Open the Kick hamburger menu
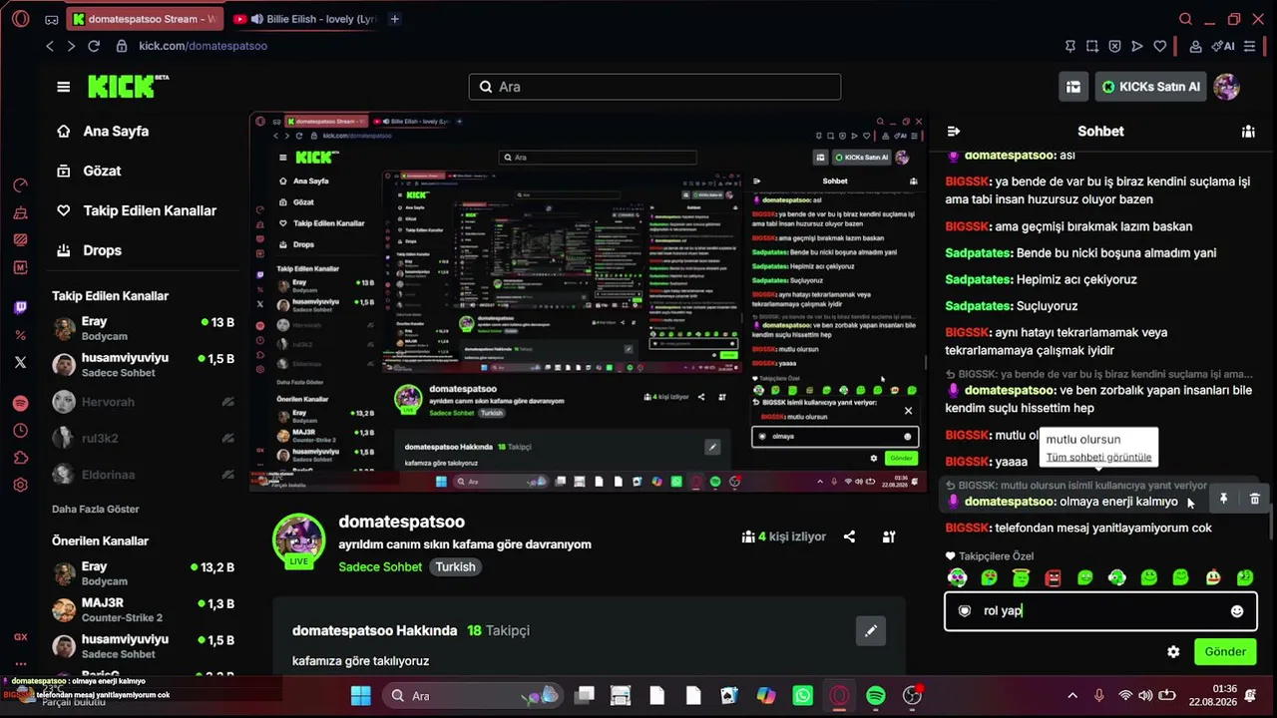1277x718 pixels. tap(64, 87)
